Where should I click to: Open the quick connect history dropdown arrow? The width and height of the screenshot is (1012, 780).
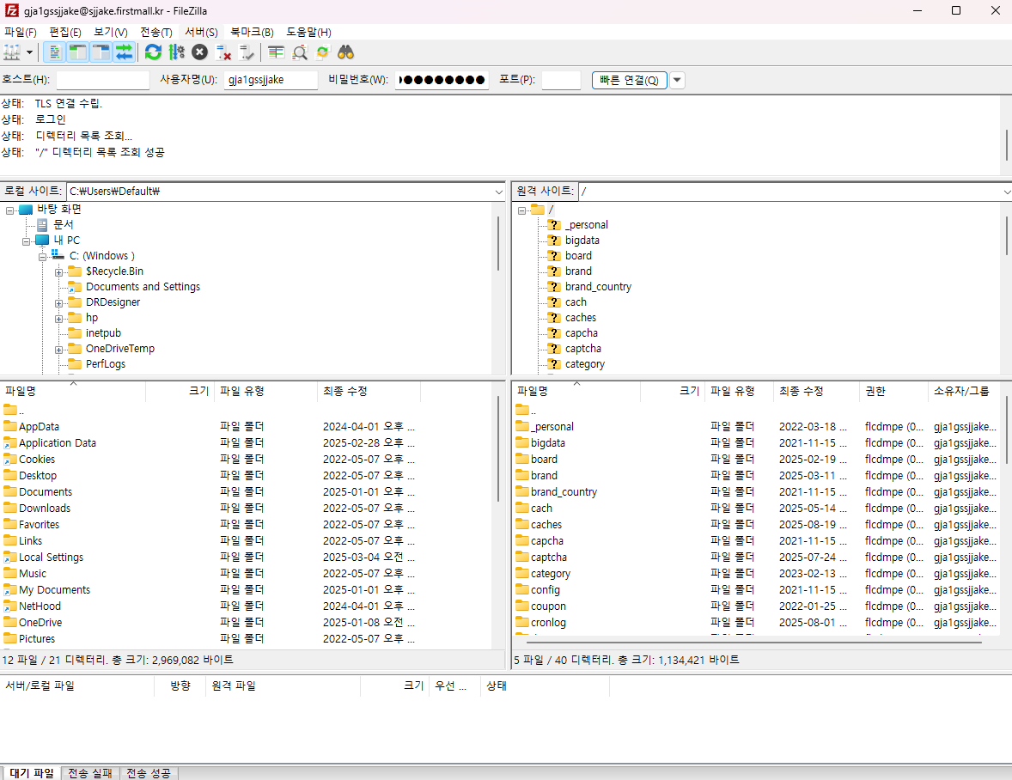[677, 80]
